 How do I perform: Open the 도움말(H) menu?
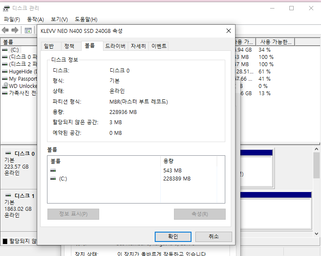pyautogui.click(x=86, y=19)
